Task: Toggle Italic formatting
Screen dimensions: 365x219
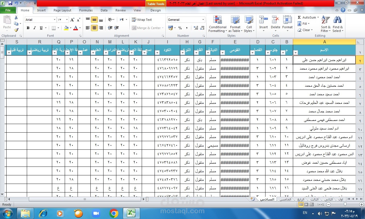Action: [35, 28]
